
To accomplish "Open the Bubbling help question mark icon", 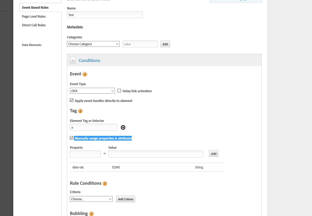I will (91, 214).
